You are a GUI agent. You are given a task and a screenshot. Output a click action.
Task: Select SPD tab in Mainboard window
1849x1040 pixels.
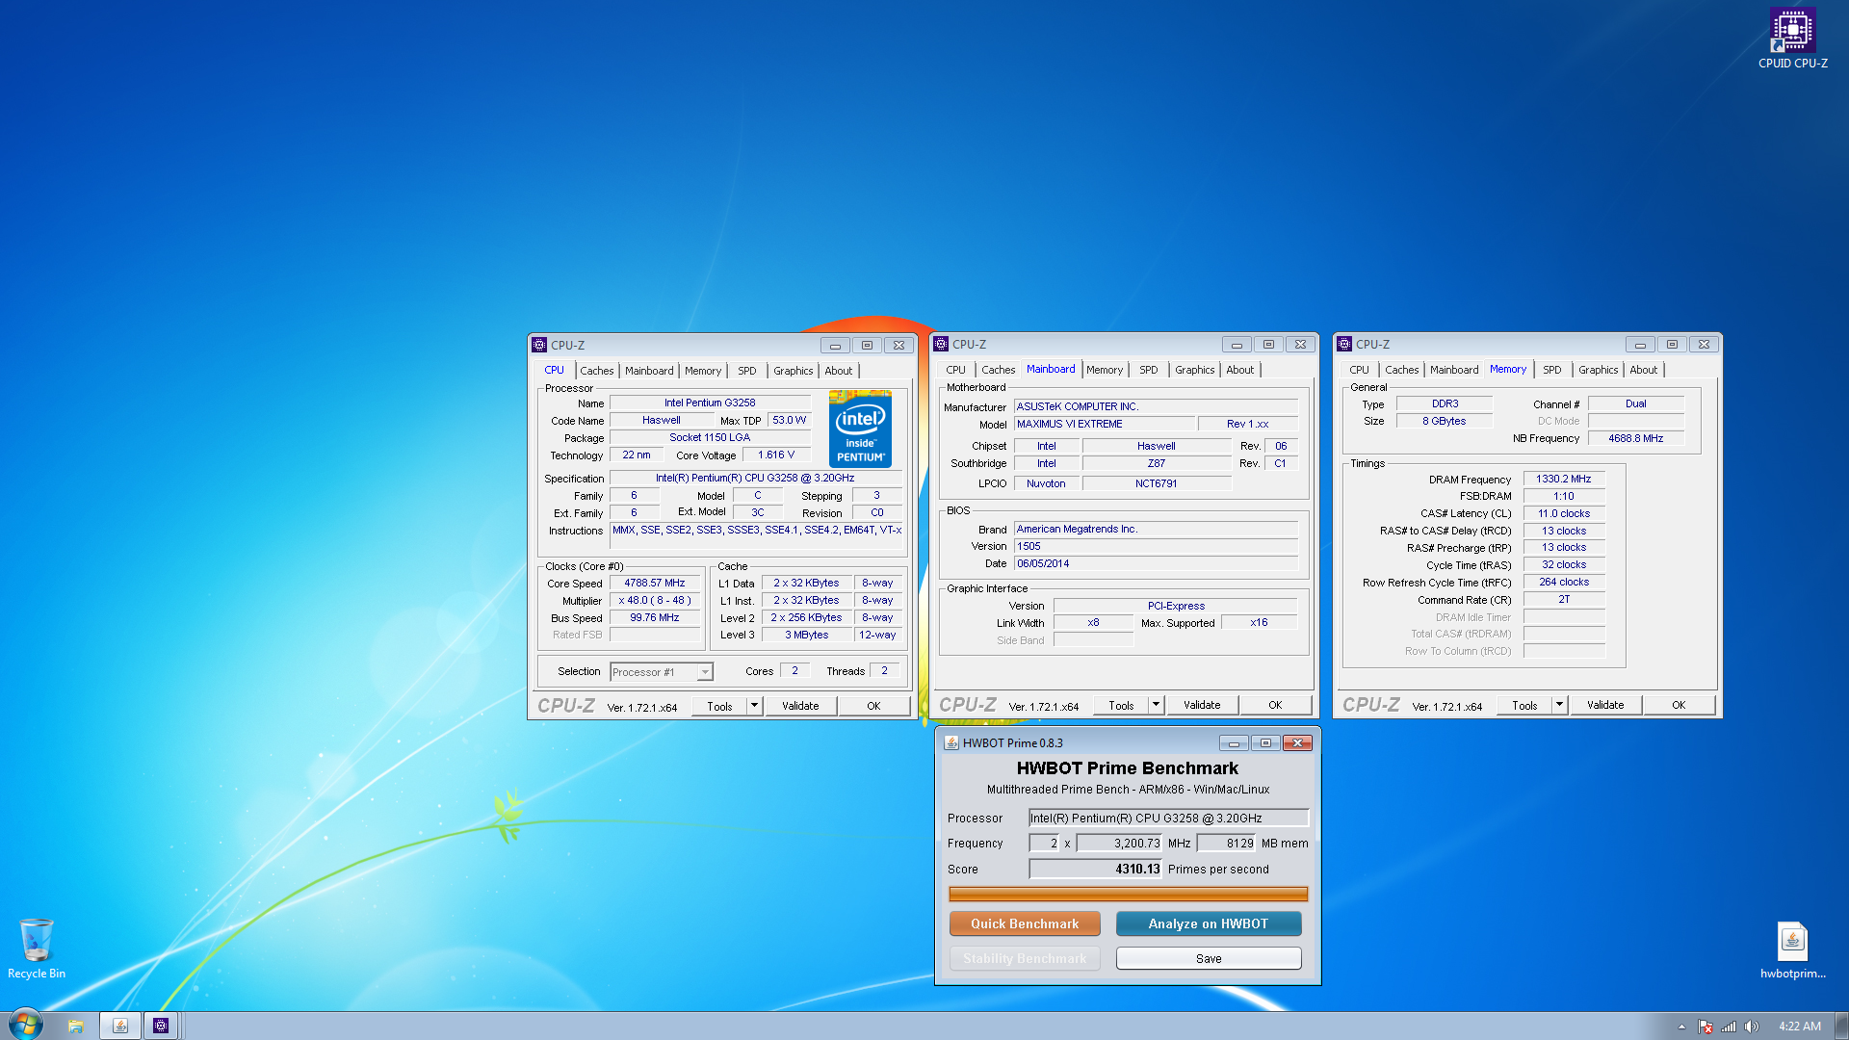pyautogui.click(x=1149, y=370)
